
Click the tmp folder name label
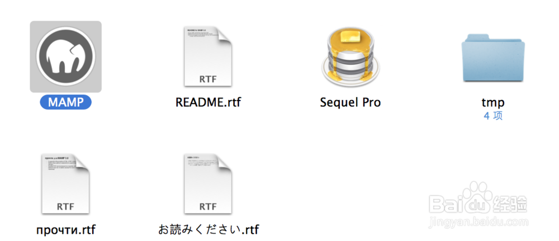click(x=493, y=103)
